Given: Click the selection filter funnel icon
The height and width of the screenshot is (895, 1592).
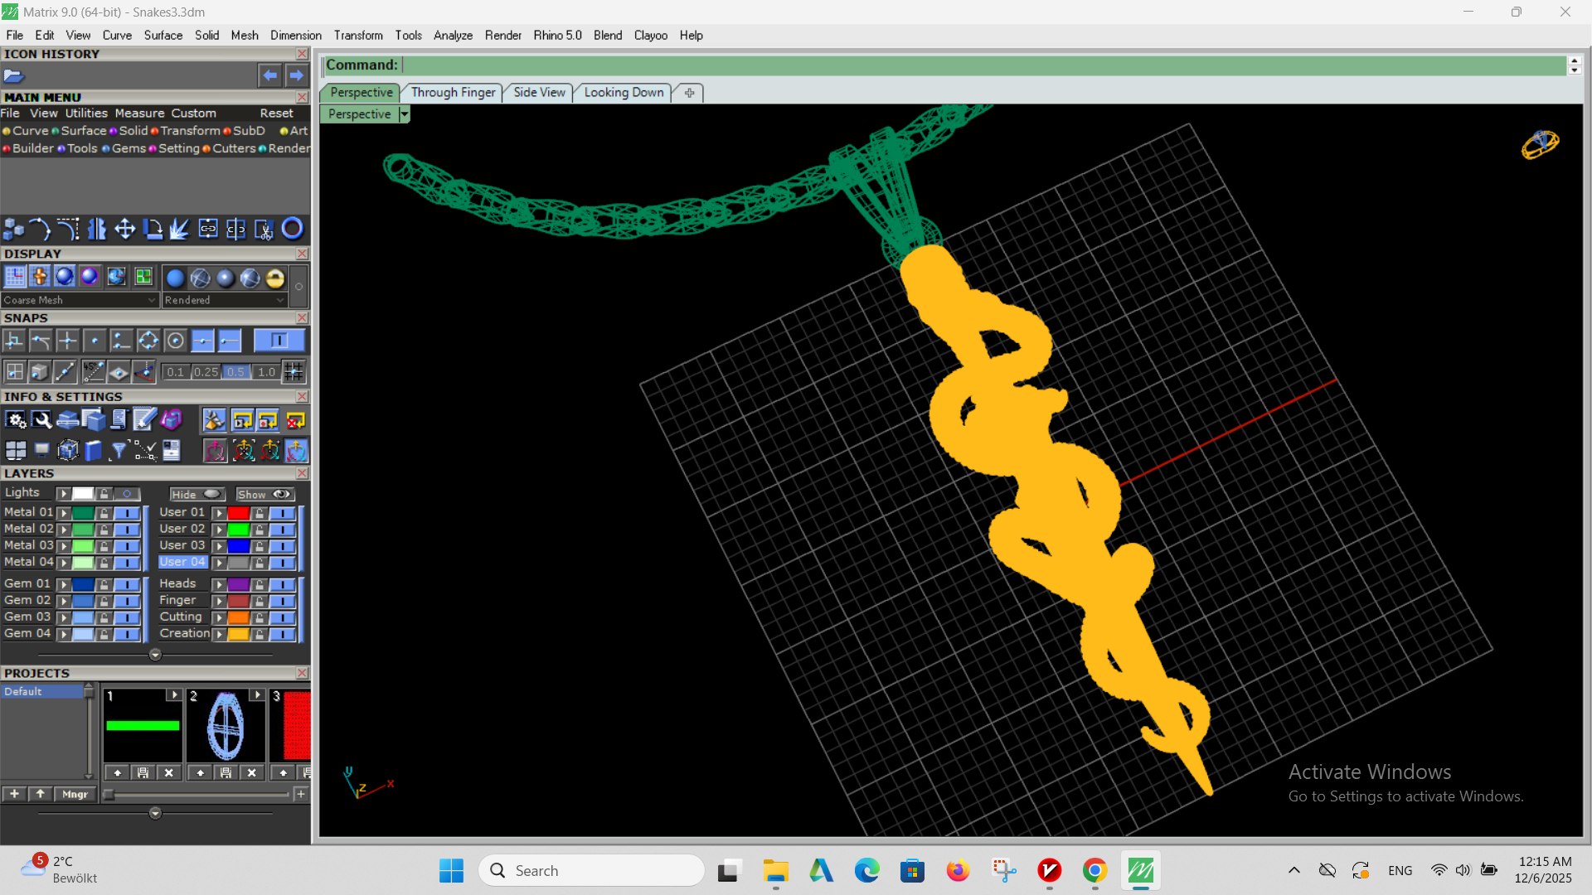Looking at the screenshot, I should 119,451.
